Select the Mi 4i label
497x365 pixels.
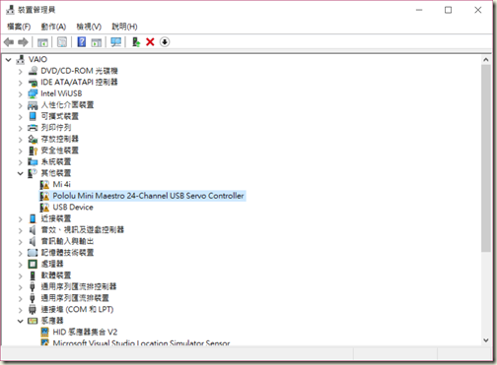point(61,184)
